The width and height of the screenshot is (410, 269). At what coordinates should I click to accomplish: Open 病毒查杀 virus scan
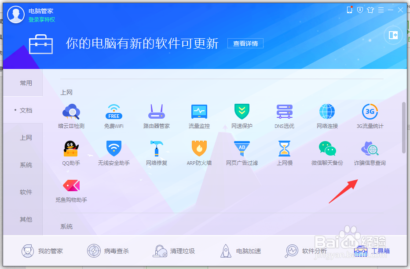click(x=108, y=251)
